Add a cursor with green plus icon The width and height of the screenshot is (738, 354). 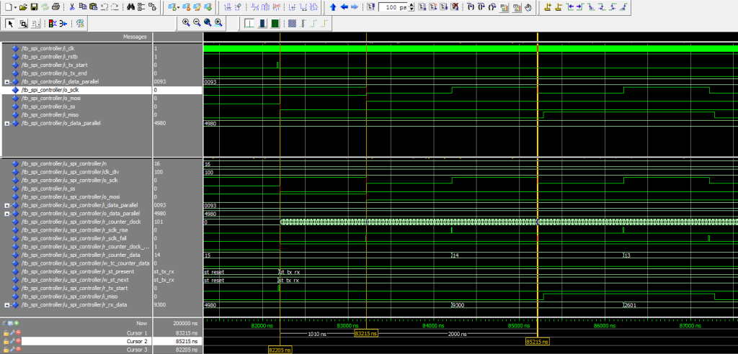(17, 324)
